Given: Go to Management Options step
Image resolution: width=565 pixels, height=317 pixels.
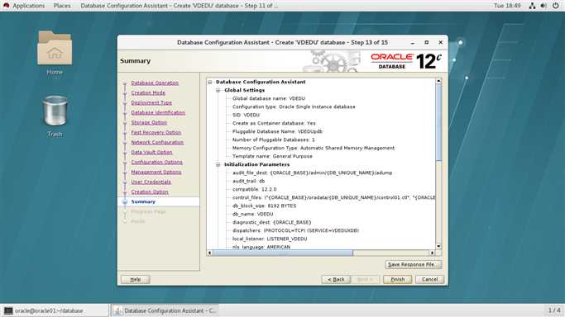Looking at the screenshot, I should pyautogui.click(x=156, y=173).
